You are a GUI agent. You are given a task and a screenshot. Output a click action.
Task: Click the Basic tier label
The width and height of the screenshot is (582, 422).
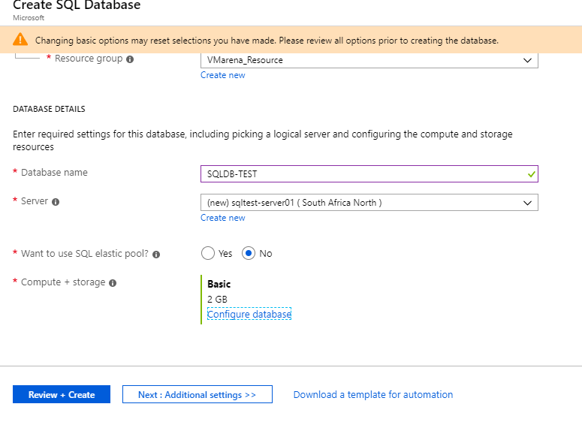click(x=219, y=285)
